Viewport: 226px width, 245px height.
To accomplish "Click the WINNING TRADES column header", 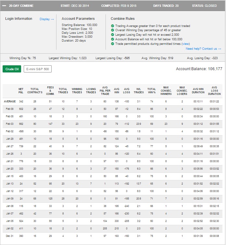I will [77, 91].
